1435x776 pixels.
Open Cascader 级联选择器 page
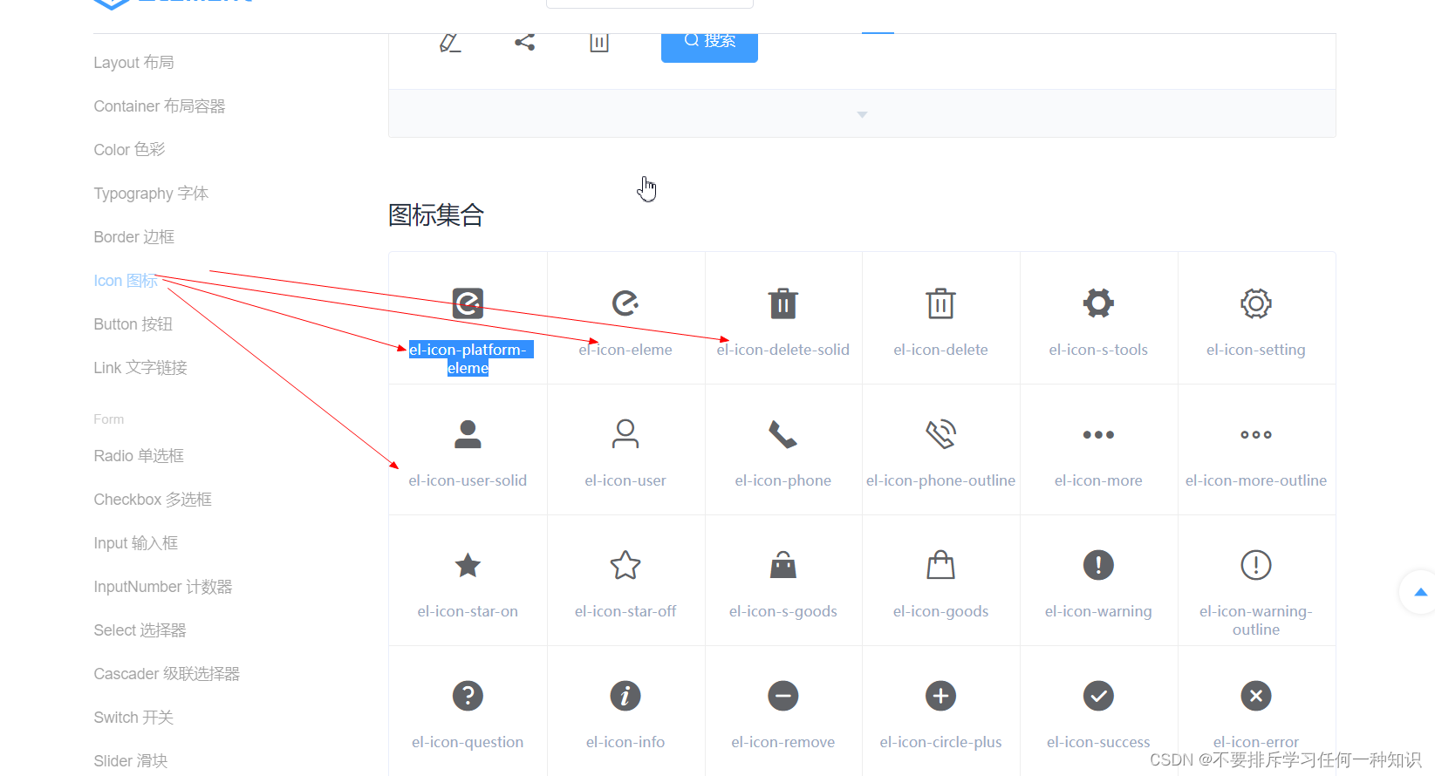click(167, 674)
